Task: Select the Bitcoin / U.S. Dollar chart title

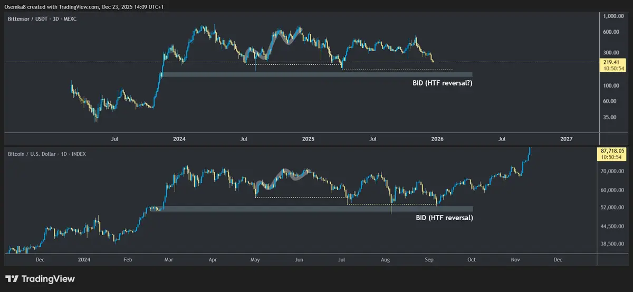Action: [x=47, y=154]
